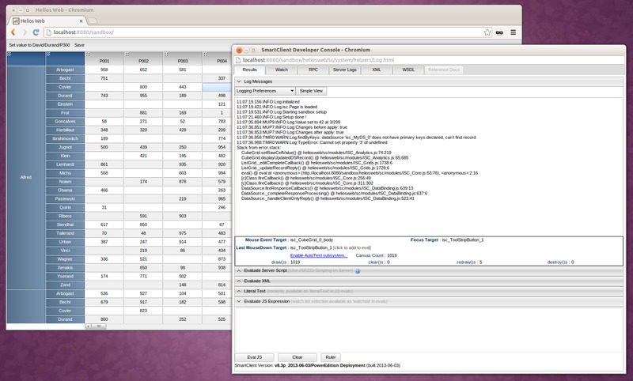Screen dimensions: 633x381
Task: Click help icon beside Evaluate Server Script
Action: tap(357, 271)
